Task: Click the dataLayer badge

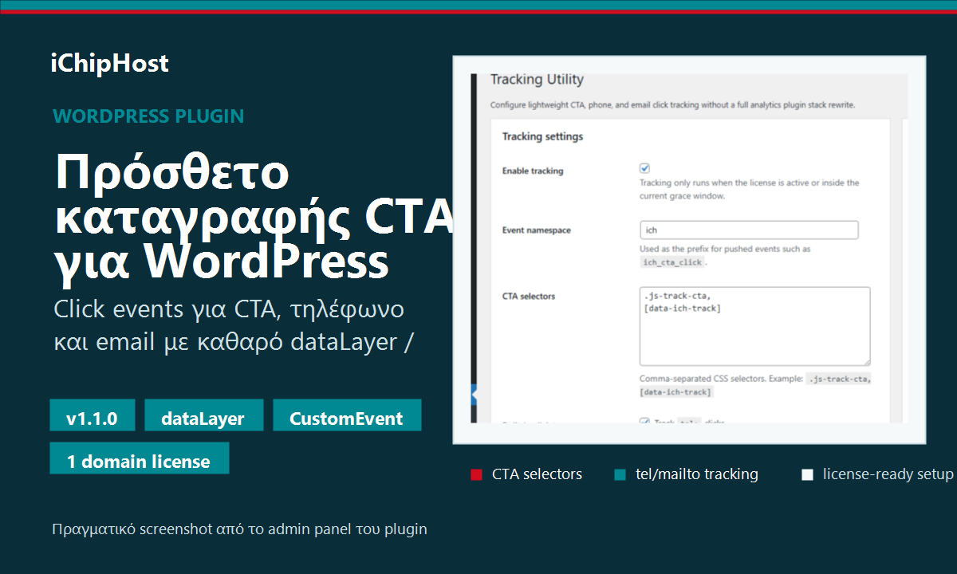Action: [203, 415]
